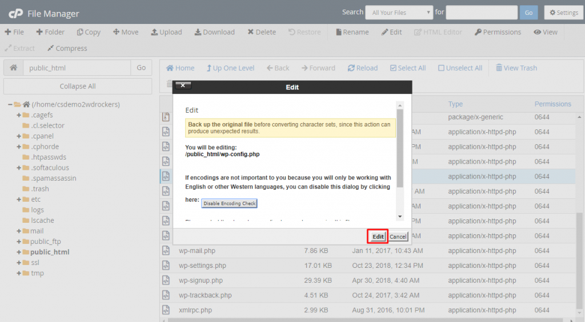
Task: Select the .cl.selector folder in tree
Action: tap(48, 125)
